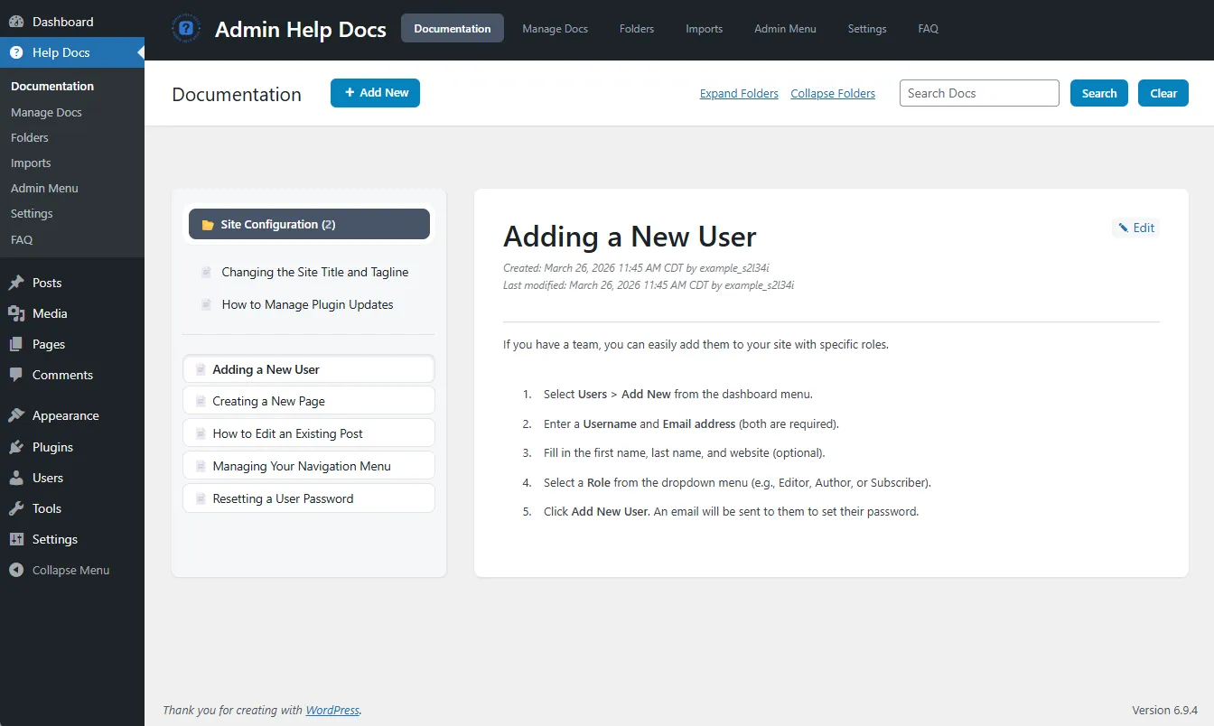Click the Dashboard gauge icon in sidebar
The height and width of the screenshot is (726, 1214).
coord(16,22)
